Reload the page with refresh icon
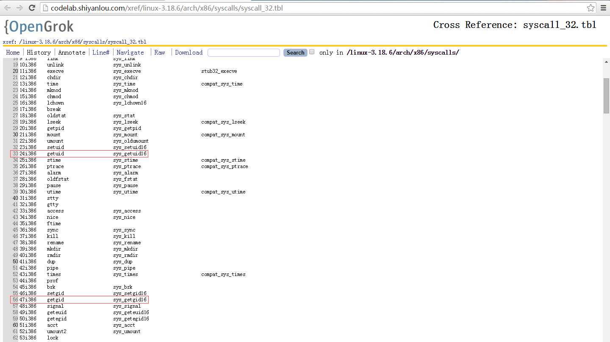 tap(32, 8)
